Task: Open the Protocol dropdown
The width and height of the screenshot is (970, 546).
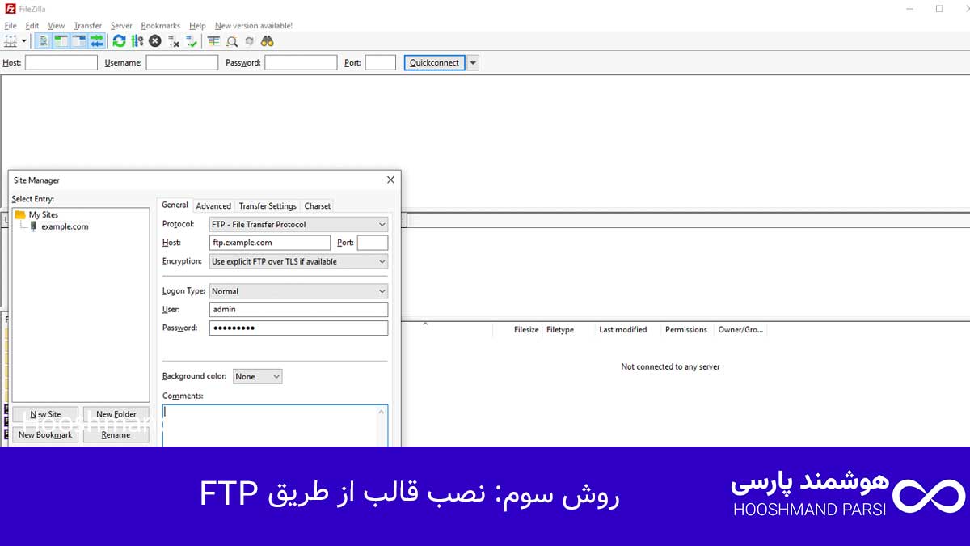Action: click(298, 224)
